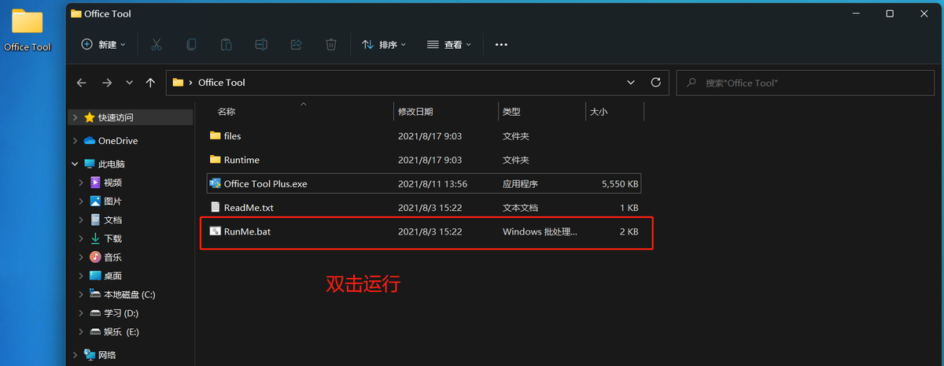Image resolution: width=944 pixels, height=366 pixels.
Task: Click the 5,550 KB size cell
Action: pos(620,184)
